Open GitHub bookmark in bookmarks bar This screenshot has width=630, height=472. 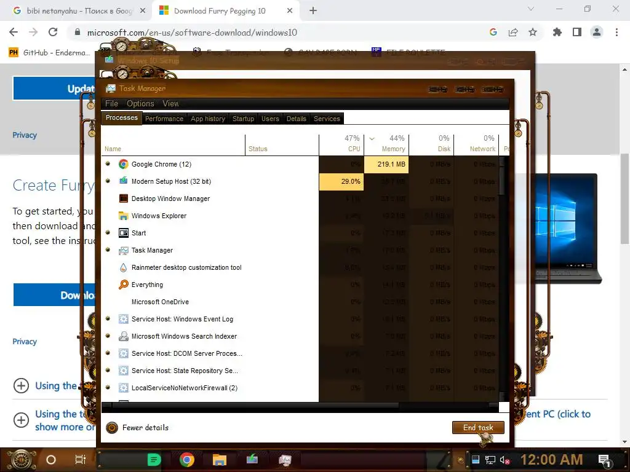tap(49, 52)
